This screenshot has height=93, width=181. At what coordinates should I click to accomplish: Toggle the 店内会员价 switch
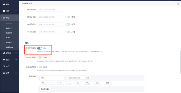[x=68, y=17]
